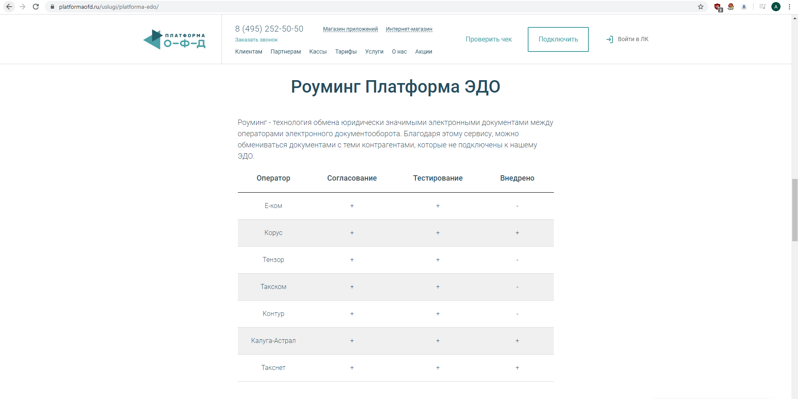The image size is (798, 399).
Task: Click Тензор row Согласование plus sign
Action: pyautogui.click(x=352, y=260)
